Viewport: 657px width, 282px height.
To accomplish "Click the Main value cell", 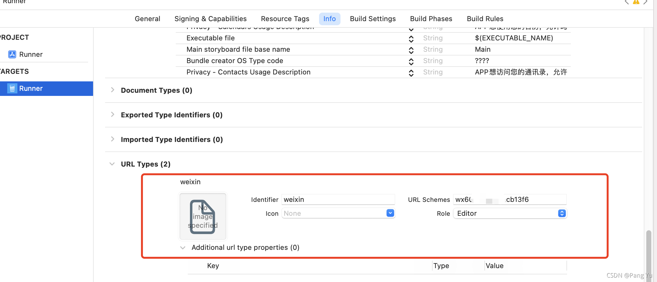I will pyautogui.click(x=483, y=50).
